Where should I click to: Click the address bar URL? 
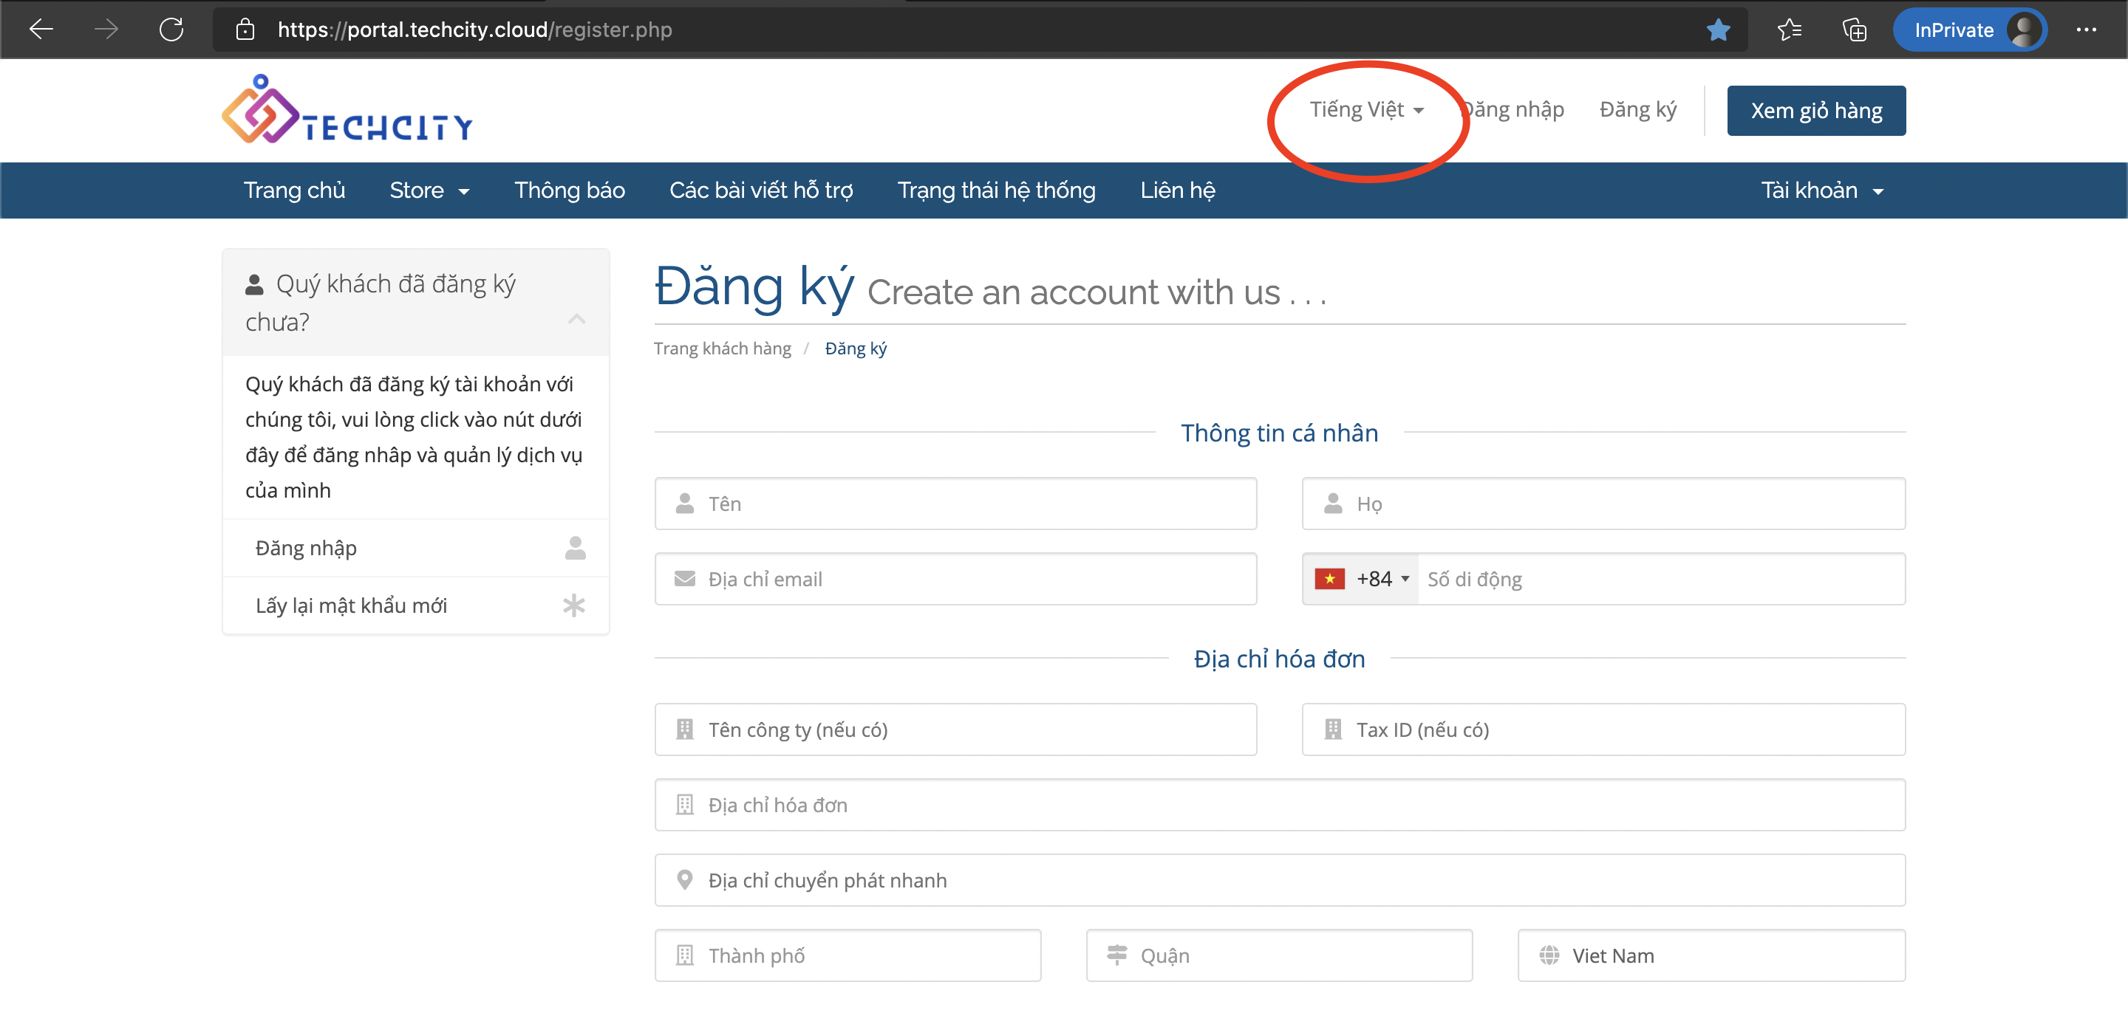click(x=474, y=30)
